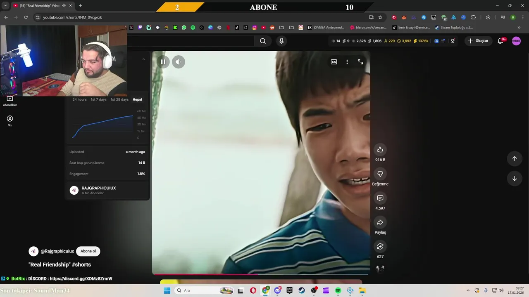The height and width of the screenshot is (297, 529).
Task: Open a new browser tab
Action: pos(80,6)
